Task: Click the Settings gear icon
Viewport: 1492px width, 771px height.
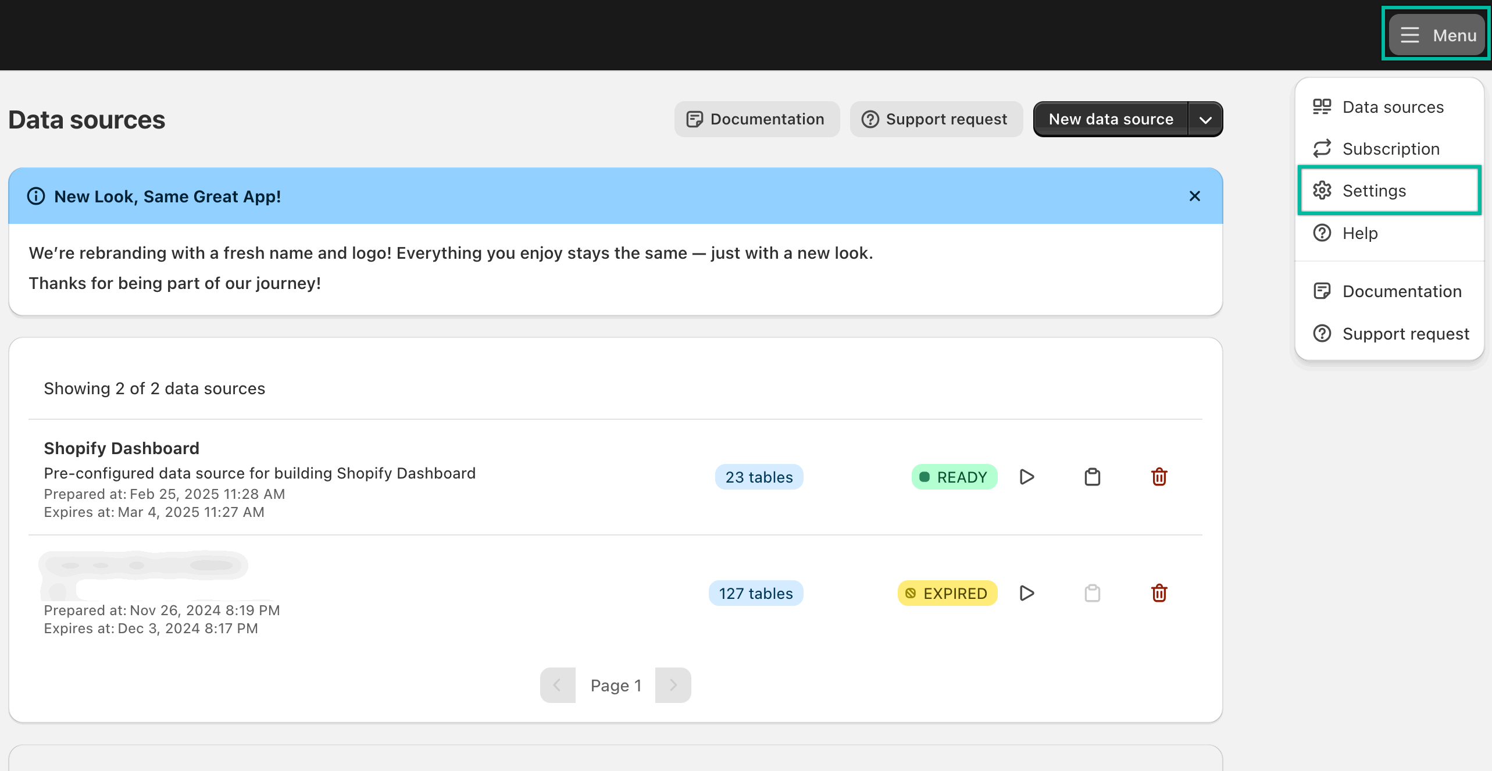Action: (1322, 190)
